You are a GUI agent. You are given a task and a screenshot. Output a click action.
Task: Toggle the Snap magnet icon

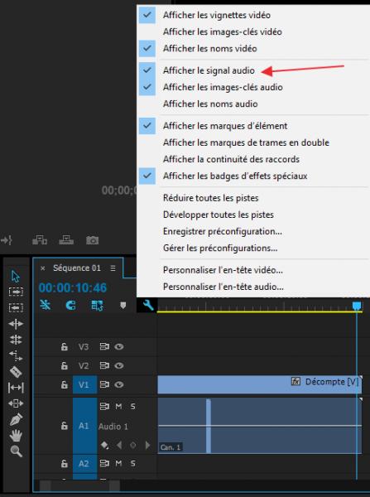point(70,305)
